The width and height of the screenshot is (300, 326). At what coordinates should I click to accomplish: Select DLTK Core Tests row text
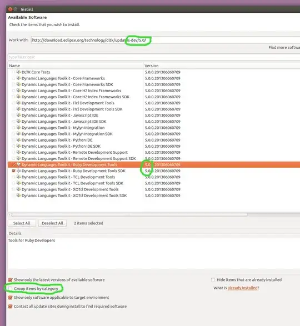pyautogui.click(x=36, y=72)
